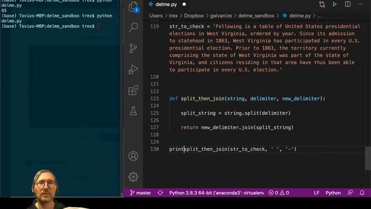The image size is (371, 209).
Task: Open the Source Control view
Action: pos(133,48)
